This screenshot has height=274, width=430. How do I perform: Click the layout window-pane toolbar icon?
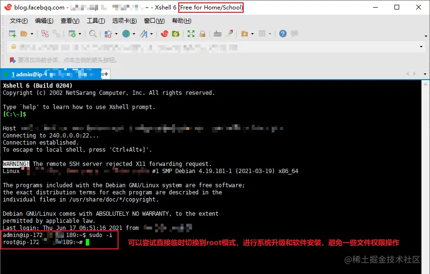[262, 34]
